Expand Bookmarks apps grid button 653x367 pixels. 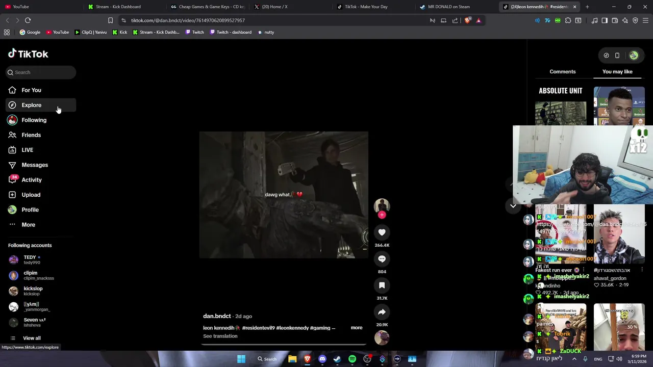tap(7, 32)
